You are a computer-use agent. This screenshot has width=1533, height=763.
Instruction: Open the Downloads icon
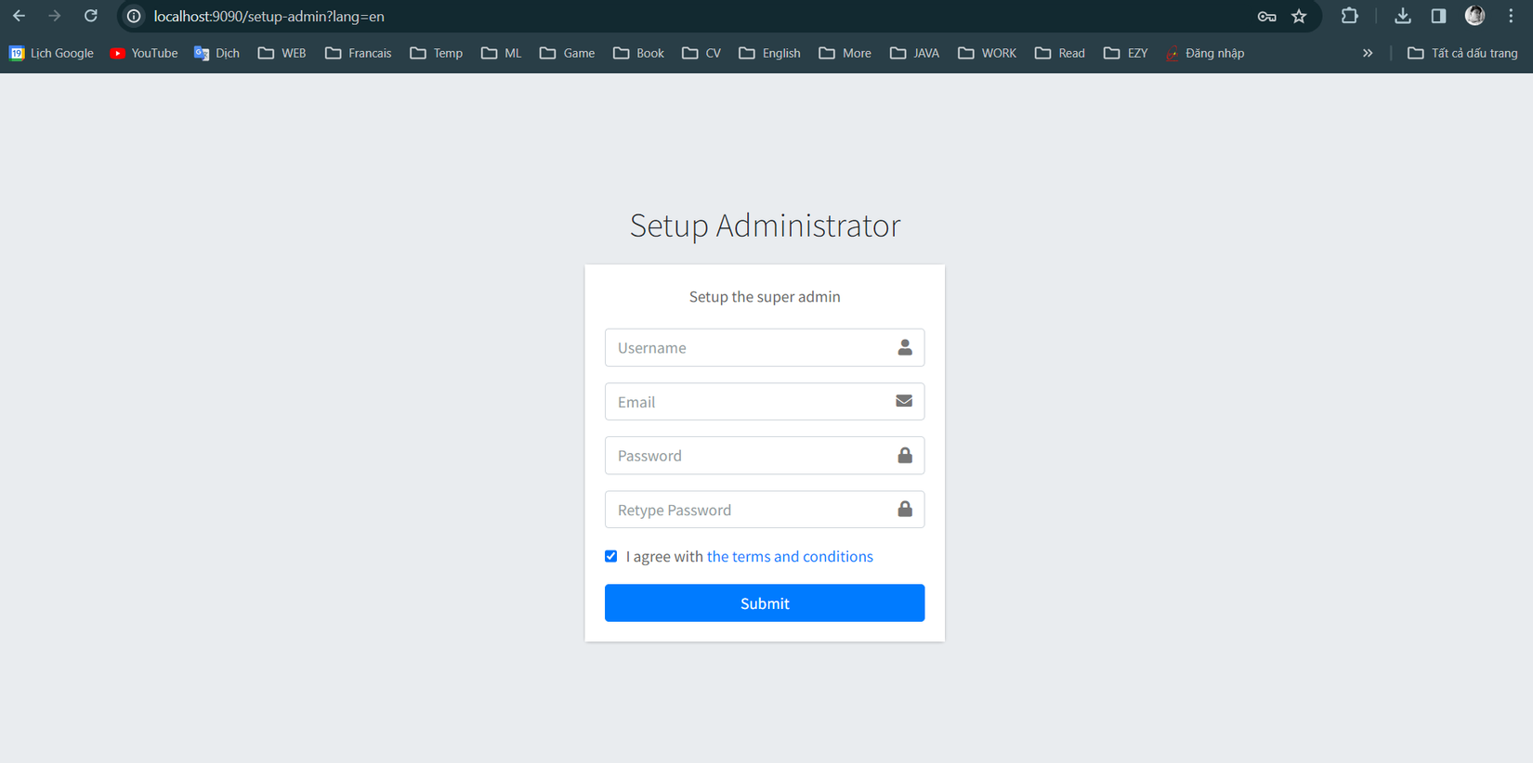pos(1403,16)
